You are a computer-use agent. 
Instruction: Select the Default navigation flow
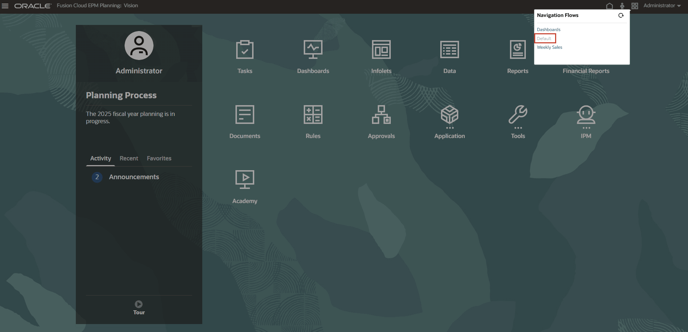(544, 39)
